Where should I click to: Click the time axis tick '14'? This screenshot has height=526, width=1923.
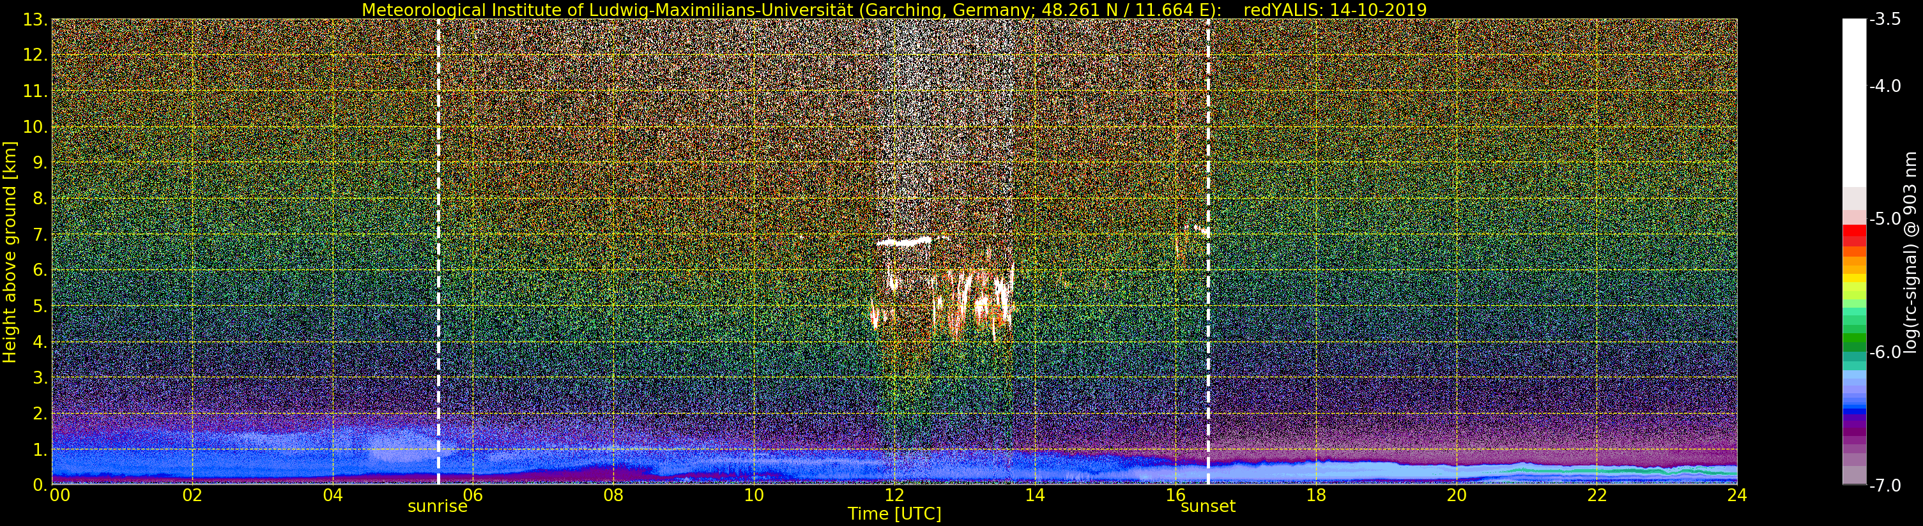pos(1035,495)
